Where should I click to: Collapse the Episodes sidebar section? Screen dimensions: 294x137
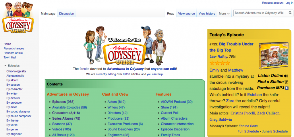coord(5,66)
